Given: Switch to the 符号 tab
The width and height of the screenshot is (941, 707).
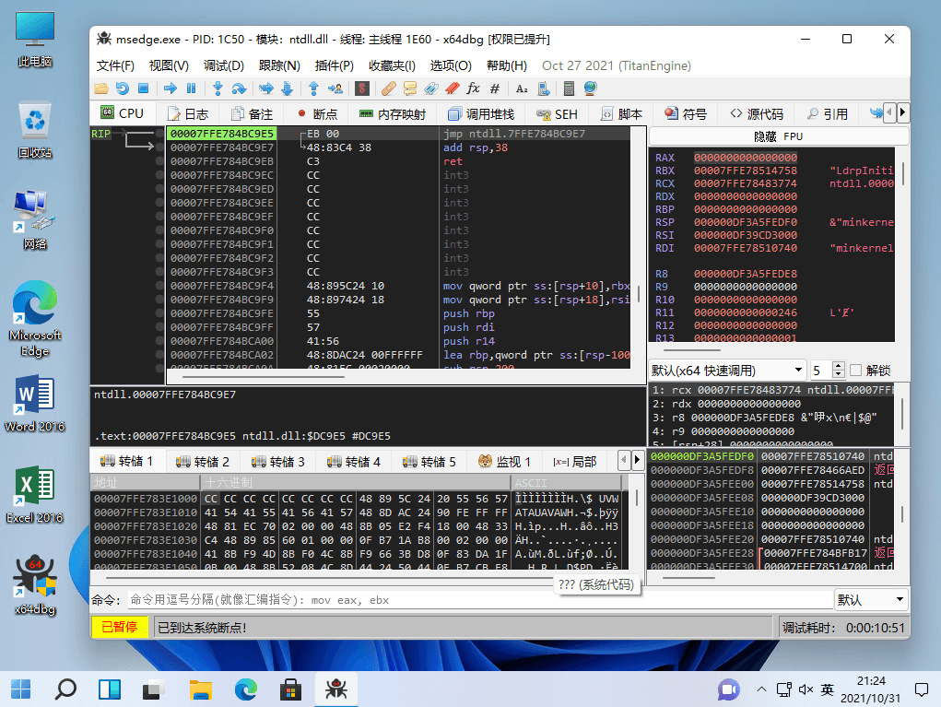Looking at the screenshot, I should point(686,114).
